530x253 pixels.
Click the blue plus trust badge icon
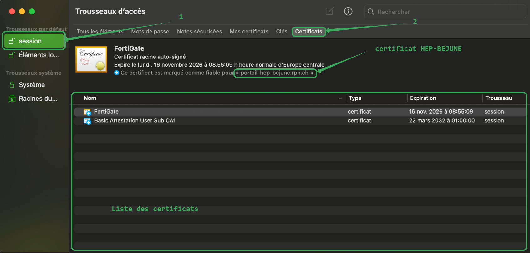(116, 73)
